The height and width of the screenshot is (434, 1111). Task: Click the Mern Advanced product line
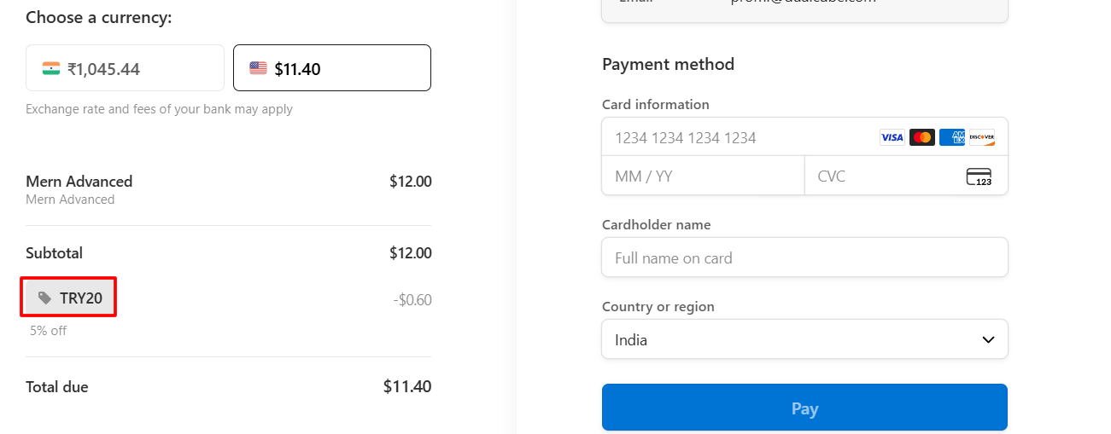pyautogui.click(x=228, y=189)
